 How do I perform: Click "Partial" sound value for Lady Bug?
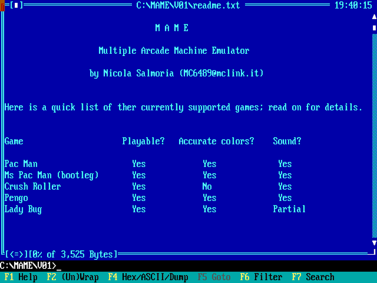click(x=289, y=209)
